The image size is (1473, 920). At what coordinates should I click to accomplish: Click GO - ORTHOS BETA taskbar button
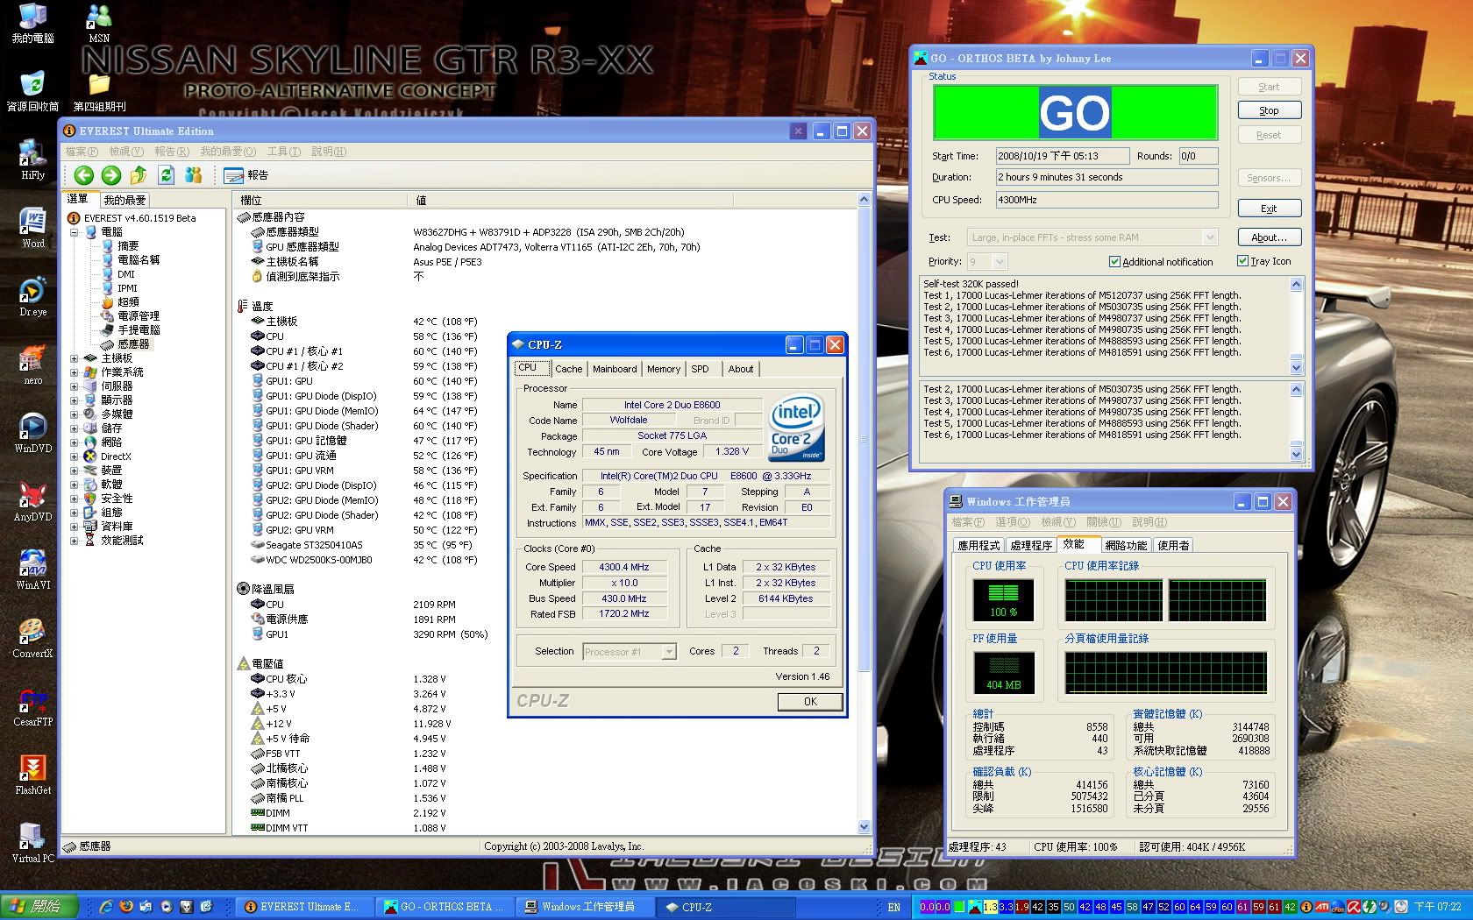(446, 907)
